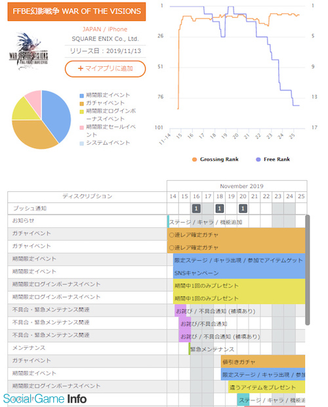Select the プッシュ通知 row label
Image resolution: width=328 pixels, height=407 pixels.
pos(30,208)
